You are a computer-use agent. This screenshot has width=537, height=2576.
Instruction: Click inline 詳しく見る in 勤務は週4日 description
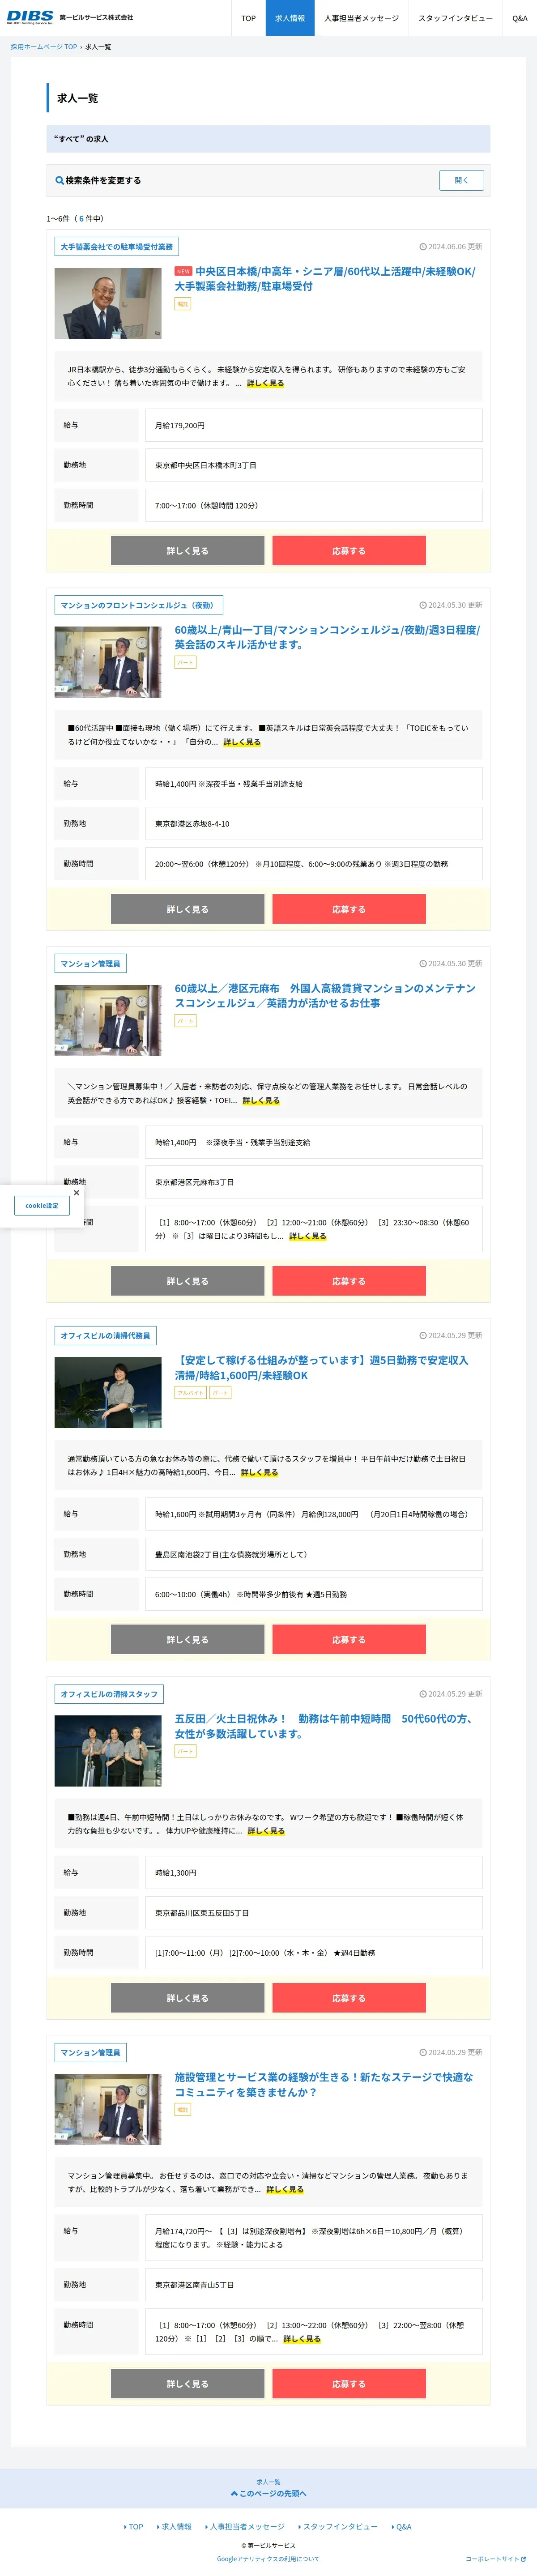[266, 1831]
